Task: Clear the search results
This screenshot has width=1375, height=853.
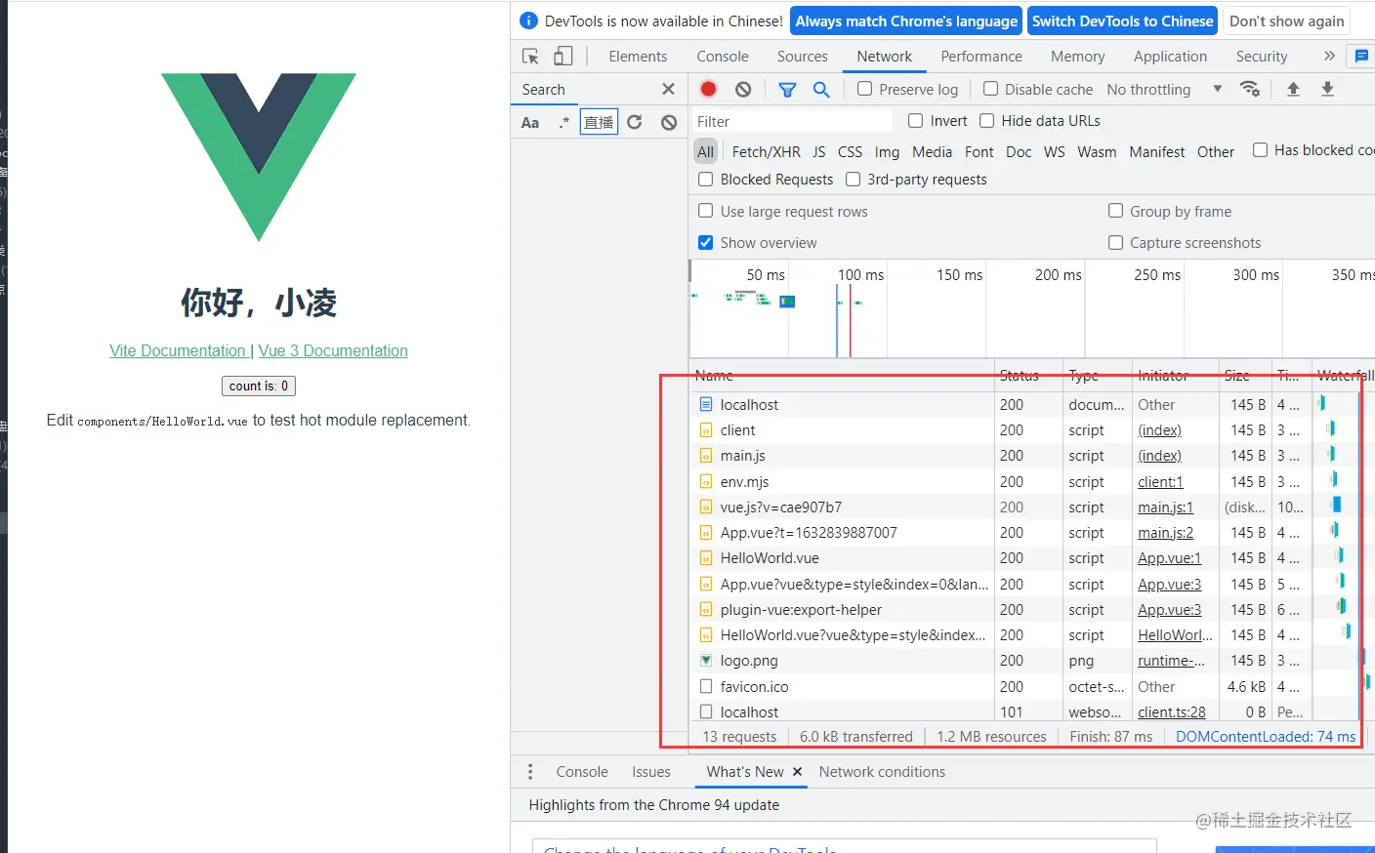Action: click(669, 122)
